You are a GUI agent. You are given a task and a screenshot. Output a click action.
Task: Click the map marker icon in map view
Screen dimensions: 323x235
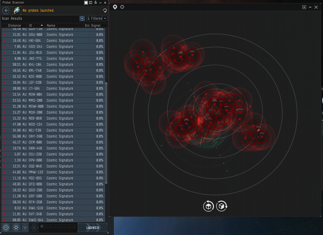coord(115,7)
